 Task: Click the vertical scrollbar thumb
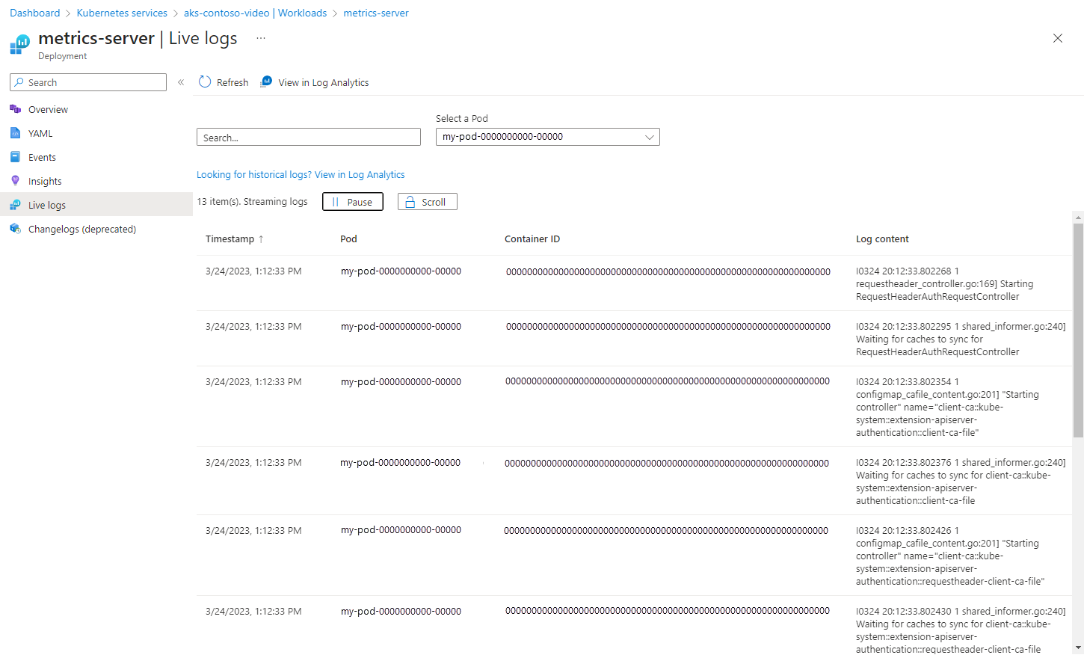click(1078, 330)
